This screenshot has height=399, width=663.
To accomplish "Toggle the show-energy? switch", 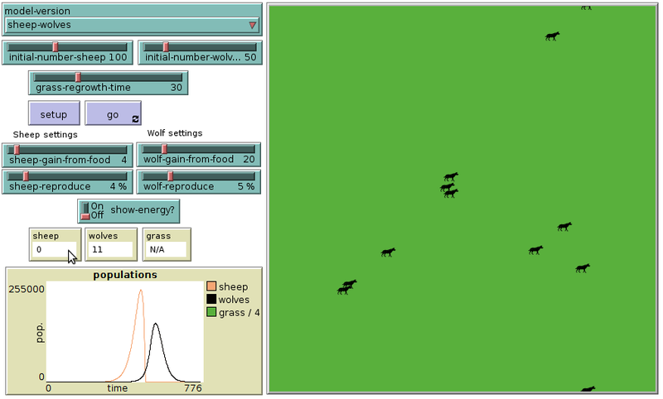I will (x=86, y=211).
